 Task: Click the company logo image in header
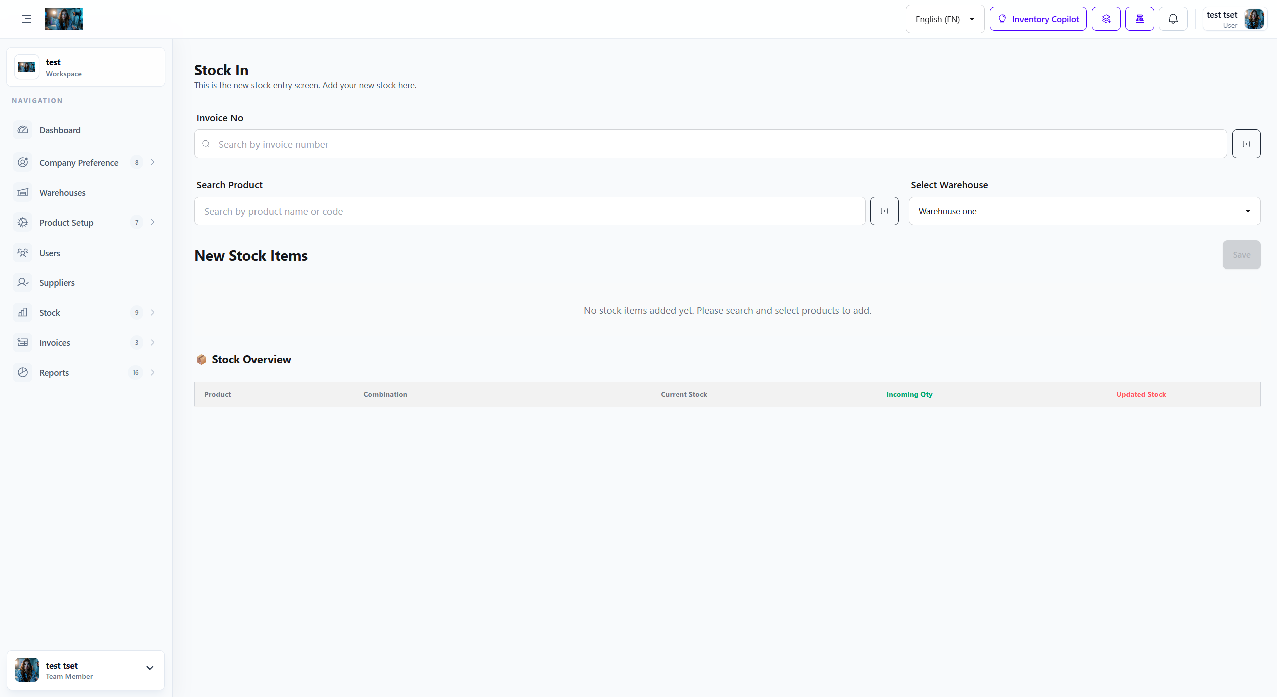64,19
